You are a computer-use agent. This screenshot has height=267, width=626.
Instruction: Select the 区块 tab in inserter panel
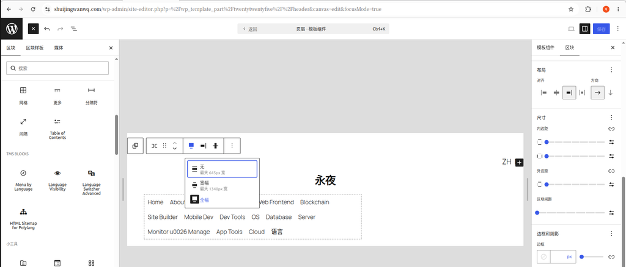coord(11,48)
